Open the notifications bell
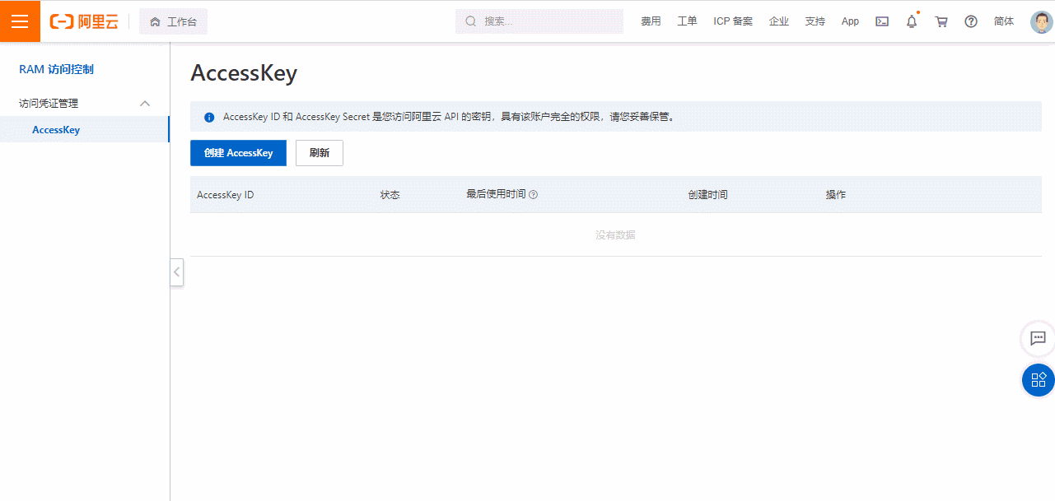The height and width of the screenshot is (501, 1055). point(911,21)
